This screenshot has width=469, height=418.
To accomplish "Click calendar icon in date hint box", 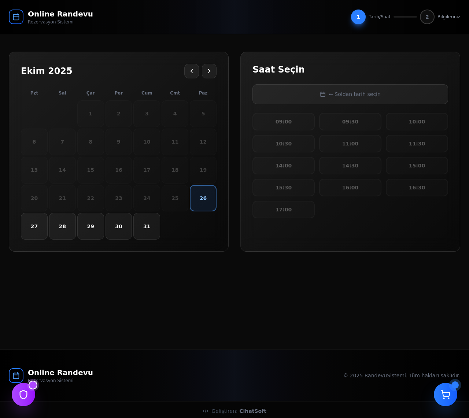I will pyautogui.click(x=323, y=94).
